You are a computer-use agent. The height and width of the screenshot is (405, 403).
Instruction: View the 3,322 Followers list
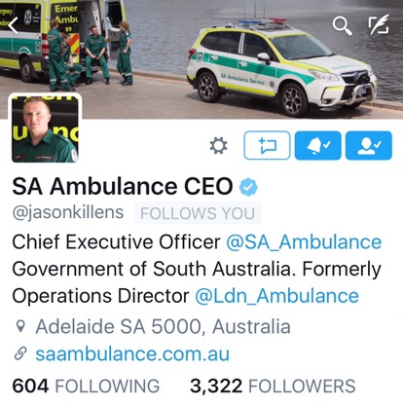pos(273,387)
